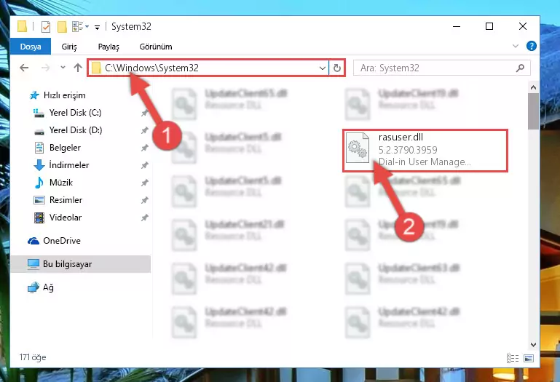Viewport: 560px width, 382px height.
Task: Click the address bar path C:\Windows\System32
Action: (151, 68)
